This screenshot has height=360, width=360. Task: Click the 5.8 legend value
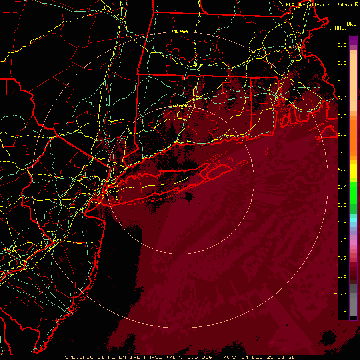coord(342,134)
